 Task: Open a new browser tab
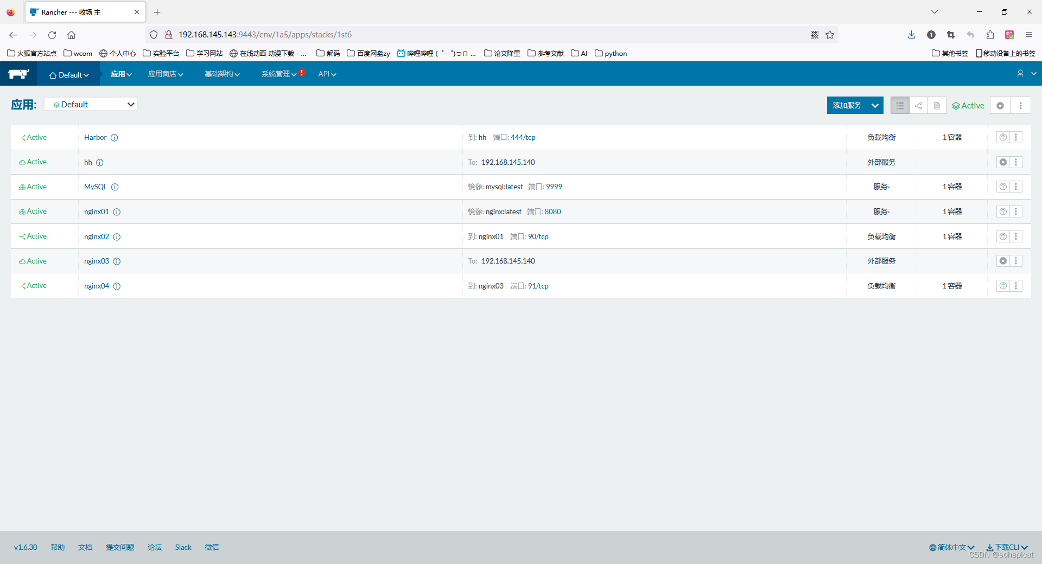(x=157, y=12)
